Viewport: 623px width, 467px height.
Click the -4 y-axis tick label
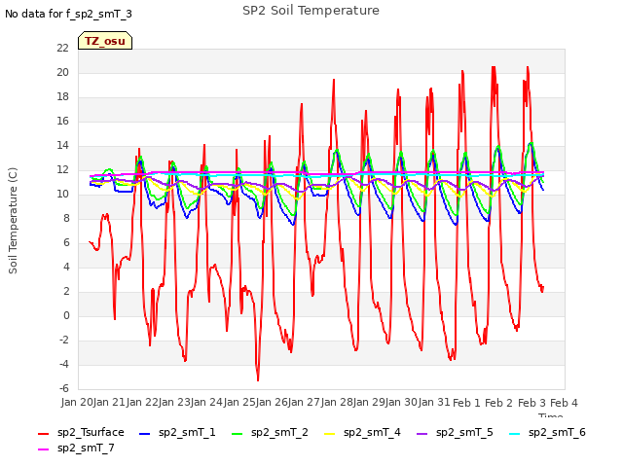click(x=64, y=364)
